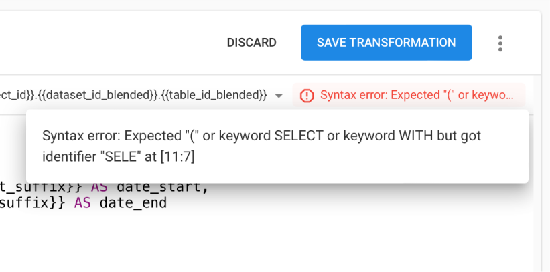Click the empty editor area below date_end

click(267, 241)
